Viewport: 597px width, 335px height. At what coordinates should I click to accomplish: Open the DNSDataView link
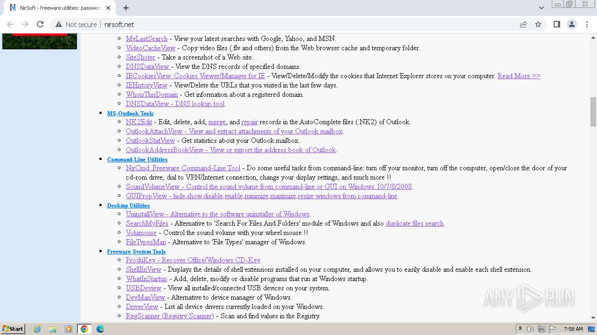coord(147,67)
